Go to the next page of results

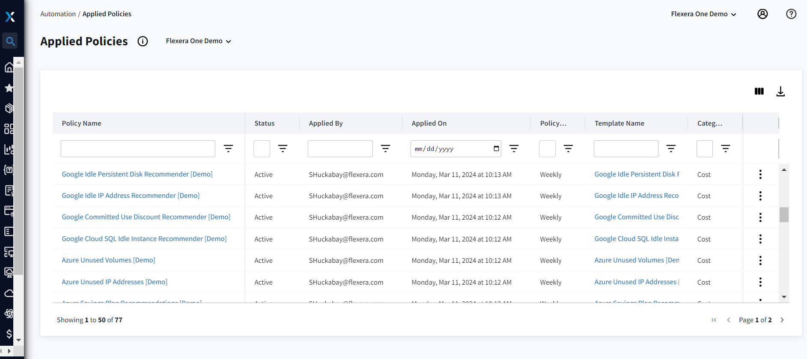coord(782,320)
